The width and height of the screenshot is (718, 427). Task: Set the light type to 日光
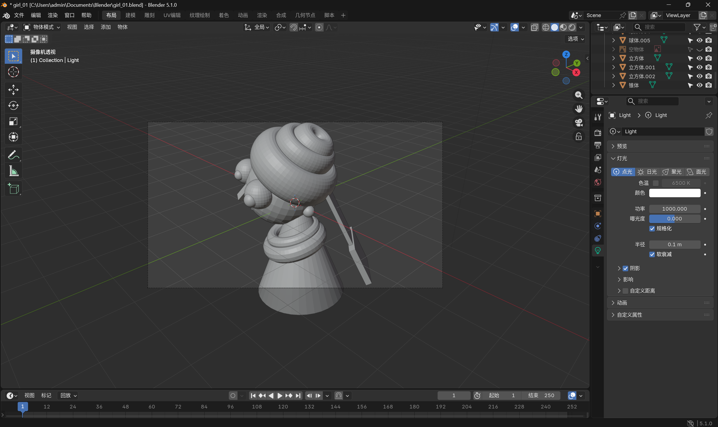[647, 172]
